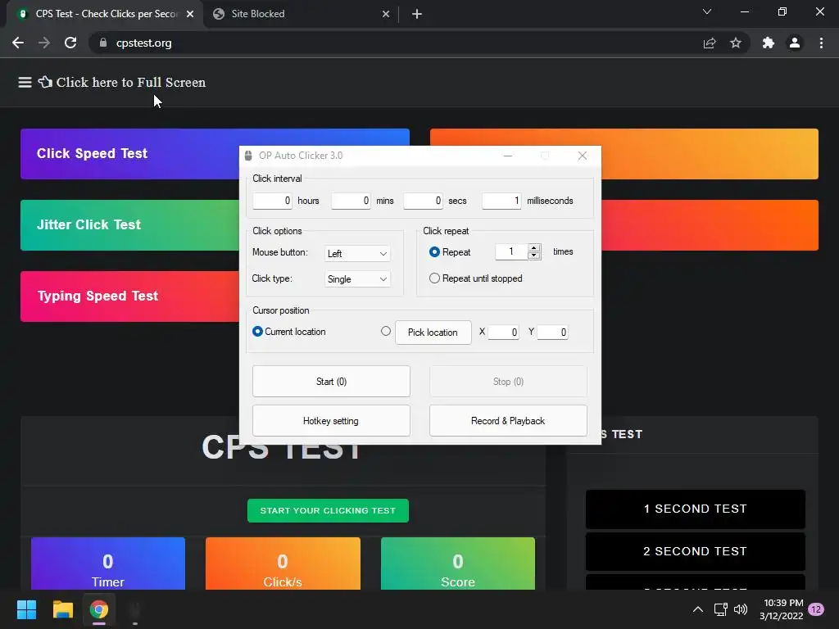
Task: Open the OP Auto Clicker taskbar icon
Action: pos(135,609)
